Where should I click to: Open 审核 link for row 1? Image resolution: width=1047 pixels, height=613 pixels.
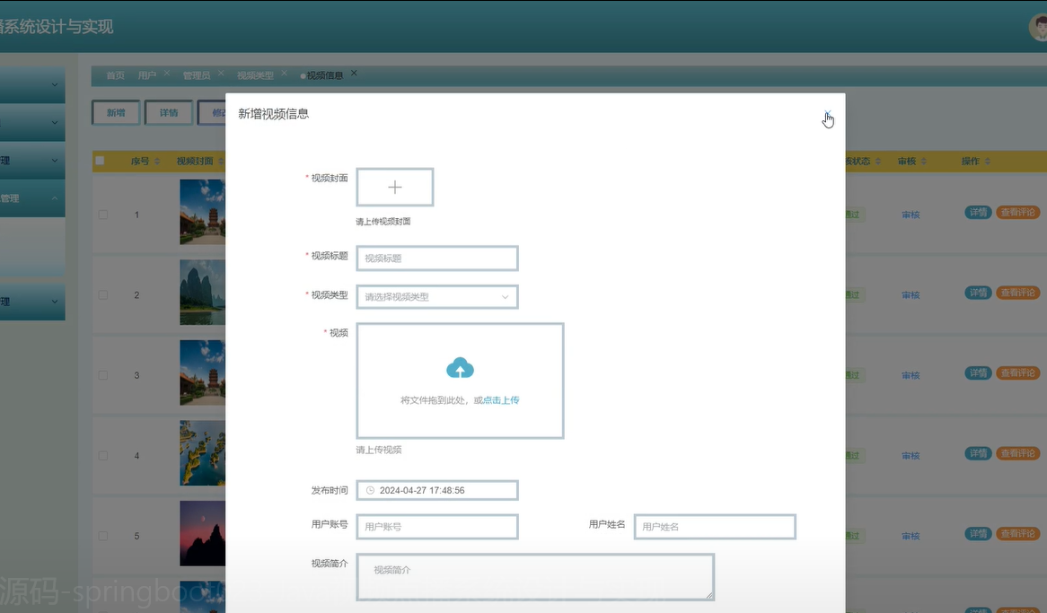click(911, 215)
